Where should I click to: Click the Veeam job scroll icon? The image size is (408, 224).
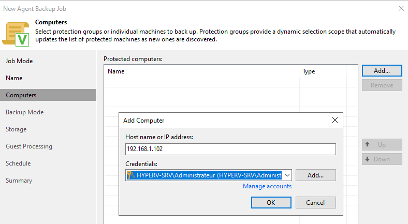pyautogui.click(x=16, y=34)
